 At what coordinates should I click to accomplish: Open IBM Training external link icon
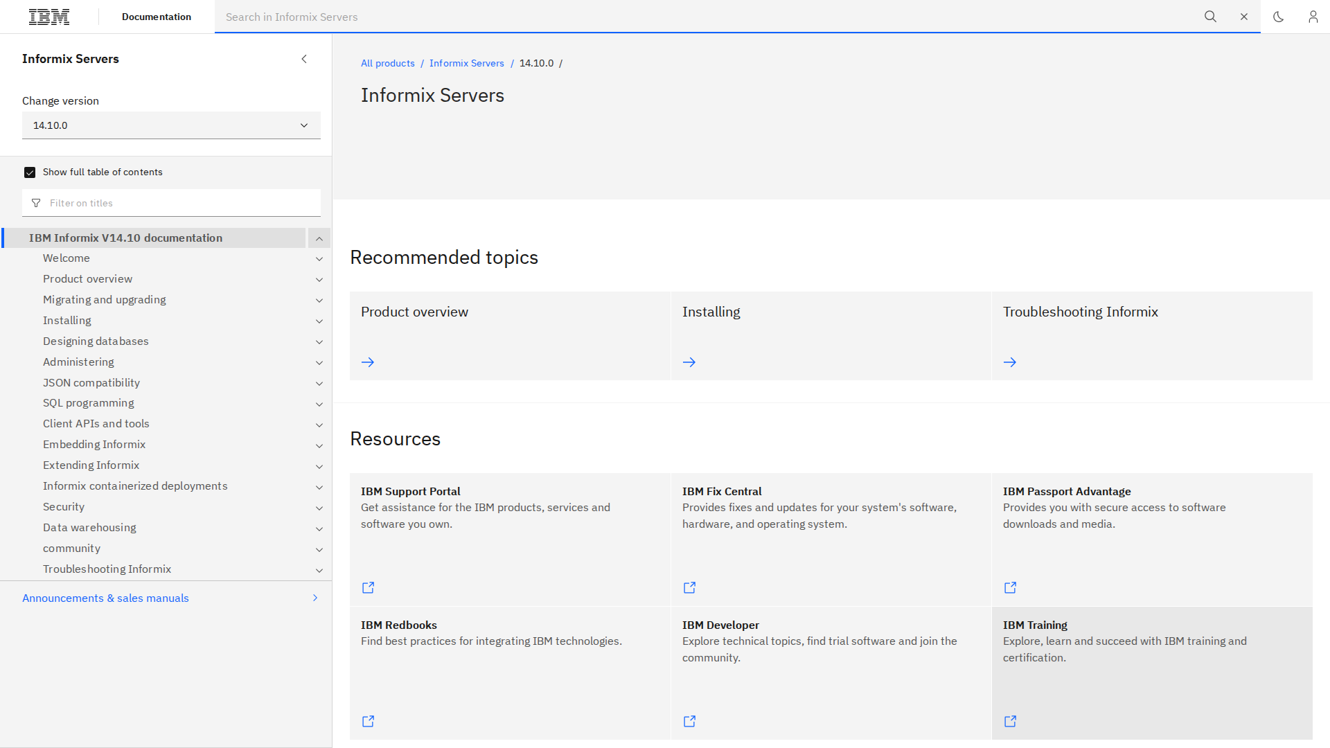(x=1010, y=720)
